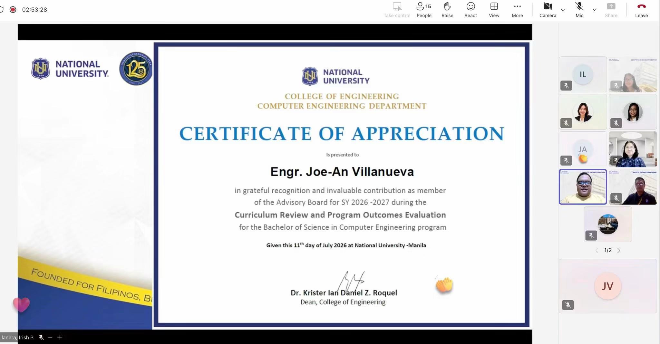This screenshot has width=660, height=344.
Task: Select the highlighted active speaker tile
Action: [583, 187]
